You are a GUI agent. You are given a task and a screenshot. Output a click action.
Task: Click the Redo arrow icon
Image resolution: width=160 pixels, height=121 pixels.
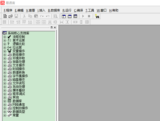[x=42, y=16]
